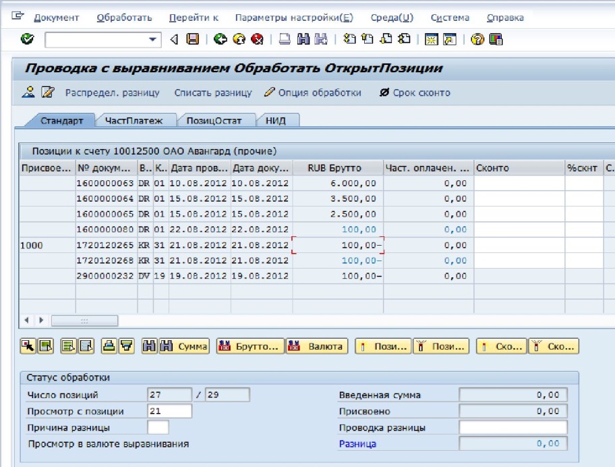This screenshot has width=615, height=467.
Task: Click the Filter funnel icon below table
Action: [125, 346]
